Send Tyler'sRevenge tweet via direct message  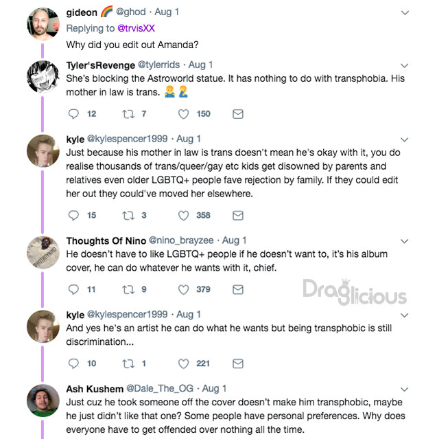238,114
